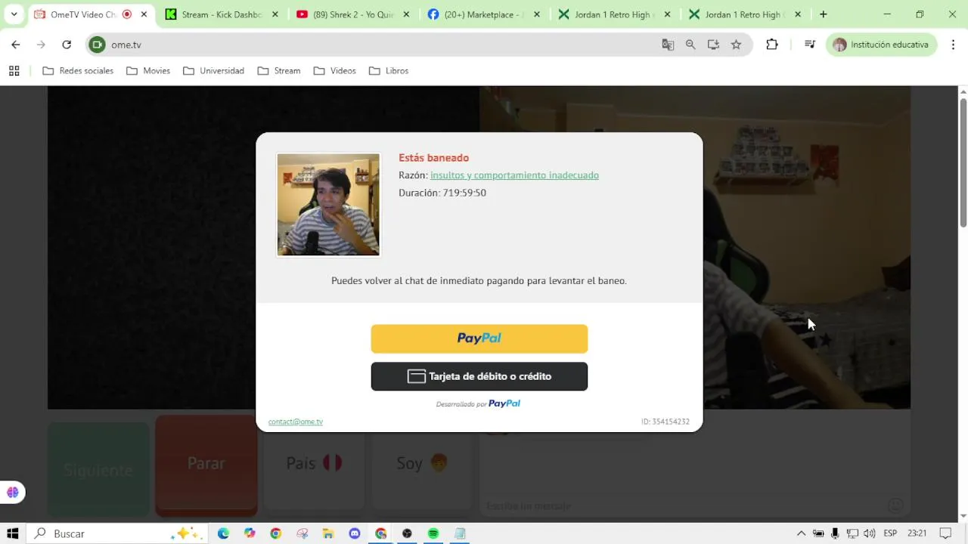Image resolution: width=968 pixels, height=544 pixels.
Task: Open the Videos bookmark folder
Action: point(335,71)
